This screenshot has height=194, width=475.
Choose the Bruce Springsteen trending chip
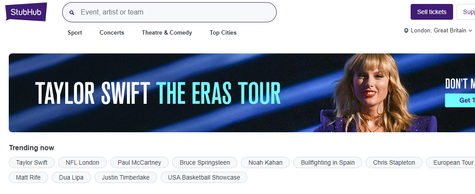coord(204,162)
